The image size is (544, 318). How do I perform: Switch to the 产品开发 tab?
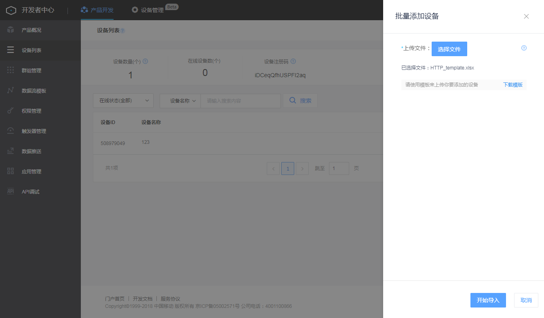[97, 10]
